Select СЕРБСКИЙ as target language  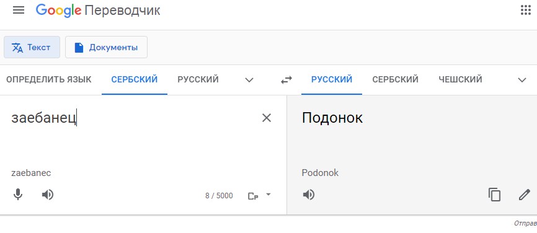coord(395,80)
